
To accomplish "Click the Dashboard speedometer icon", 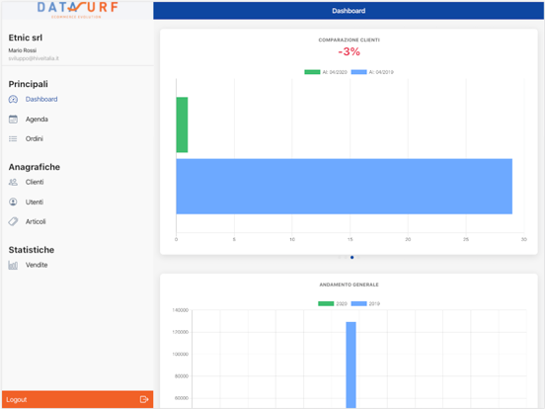I will click(x=13, y=100).
